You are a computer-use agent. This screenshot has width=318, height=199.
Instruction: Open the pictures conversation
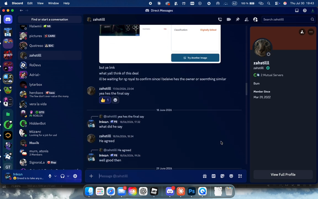pos(50,36)
